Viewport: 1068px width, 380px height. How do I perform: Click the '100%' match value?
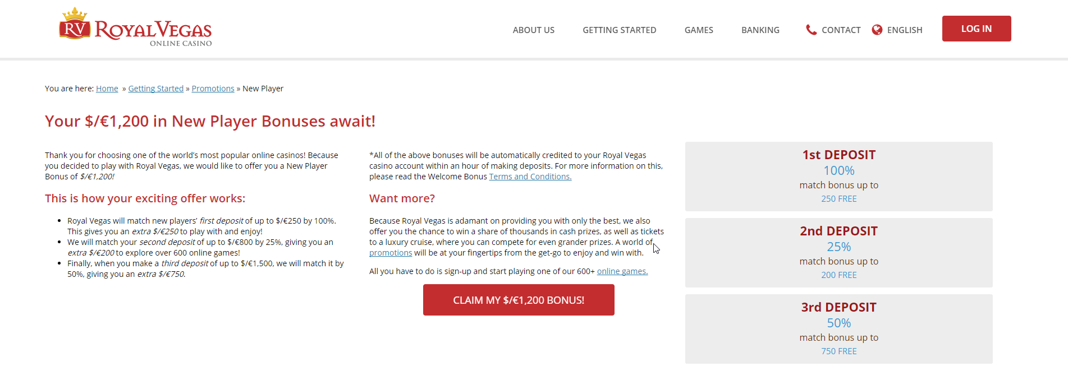[x=839, y=170]
